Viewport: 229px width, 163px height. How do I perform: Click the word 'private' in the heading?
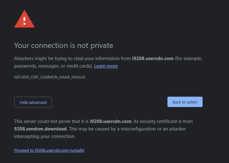click(x=101, y=45)
